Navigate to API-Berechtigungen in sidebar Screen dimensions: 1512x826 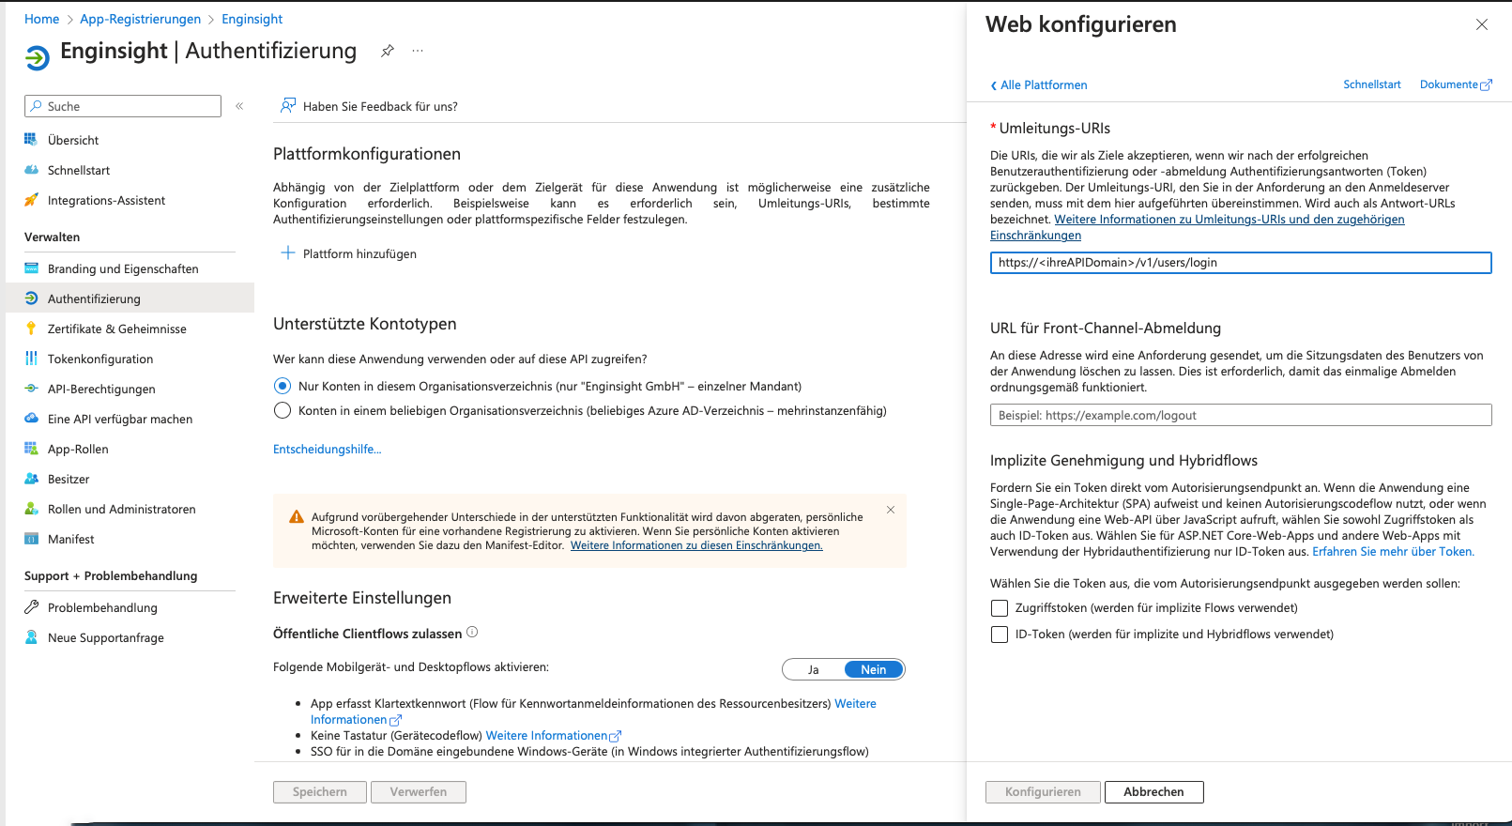coord(101,389)
